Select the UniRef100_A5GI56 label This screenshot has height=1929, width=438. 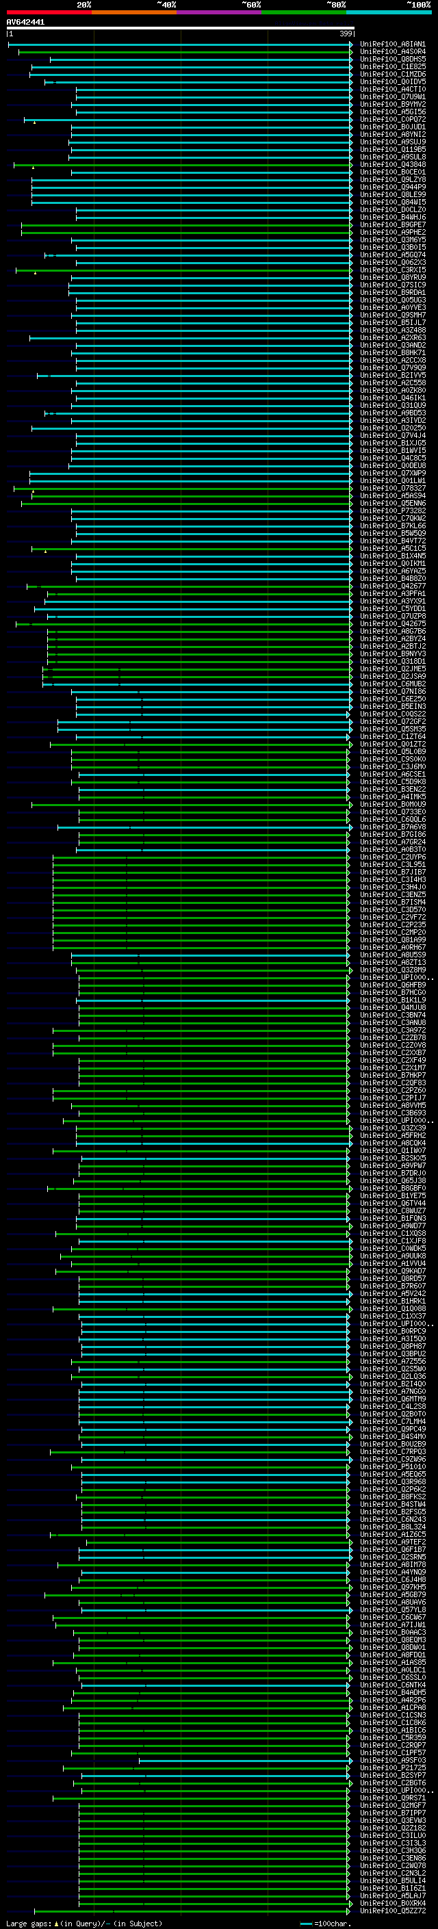(x=392, y=112)
